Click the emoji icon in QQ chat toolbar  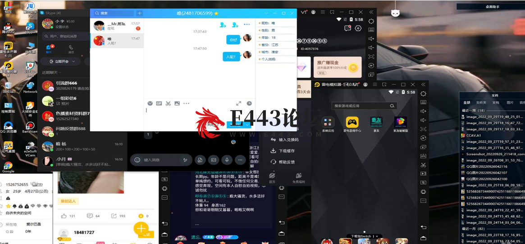coord(151,103)
